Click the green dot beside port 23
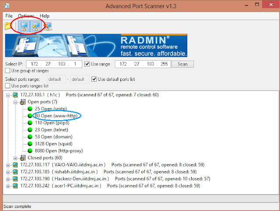The width and height of the screenshot is (280, 211). (30, 130)
